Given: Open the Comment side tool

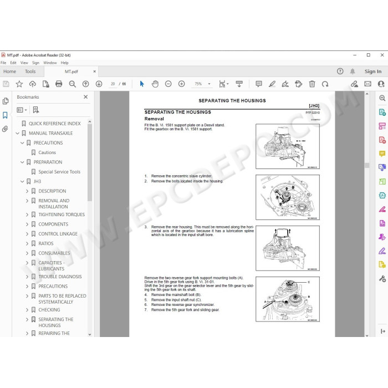Looking at the screenshot, I should [382, 154].
